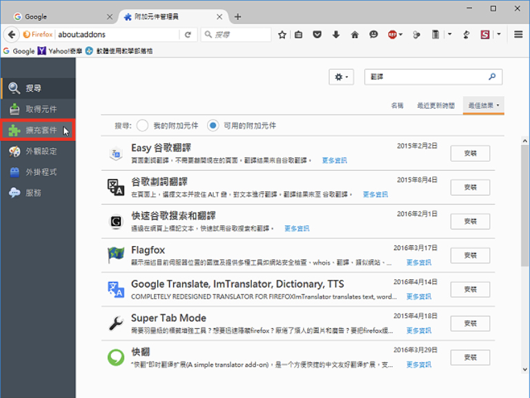Open the dropdown beside the S icon
Image resolution: width=530 pixels, height=398 pixels.
click(499, 34)
